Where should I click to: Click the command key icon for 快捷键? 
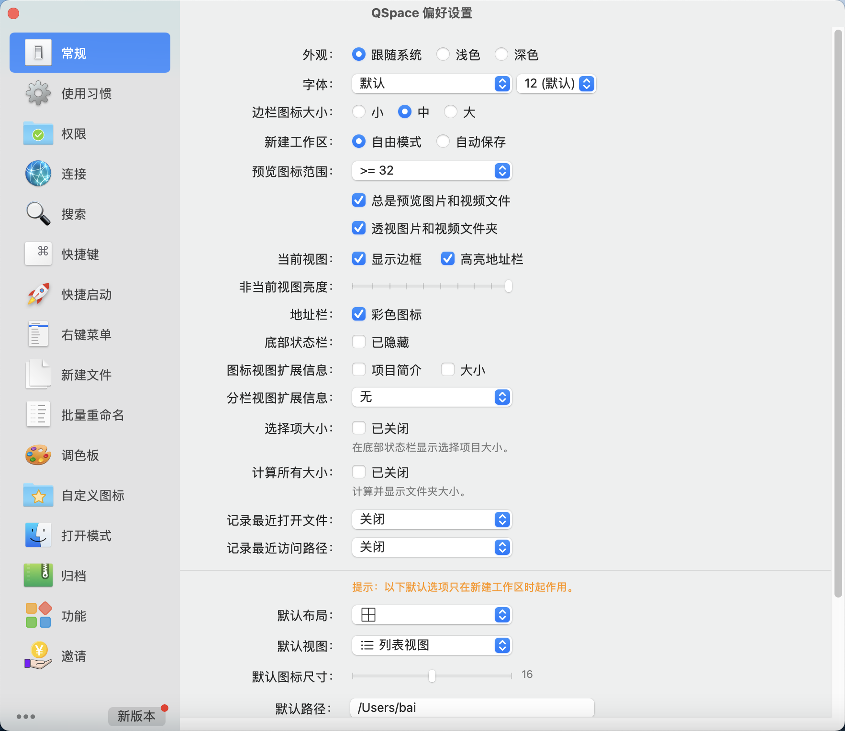coord(38,254)
